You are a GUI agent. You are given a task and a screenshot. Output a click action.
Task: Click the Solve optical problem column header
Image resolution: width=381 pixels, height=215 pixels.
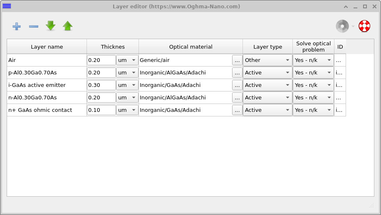click(x=314, y=47)
